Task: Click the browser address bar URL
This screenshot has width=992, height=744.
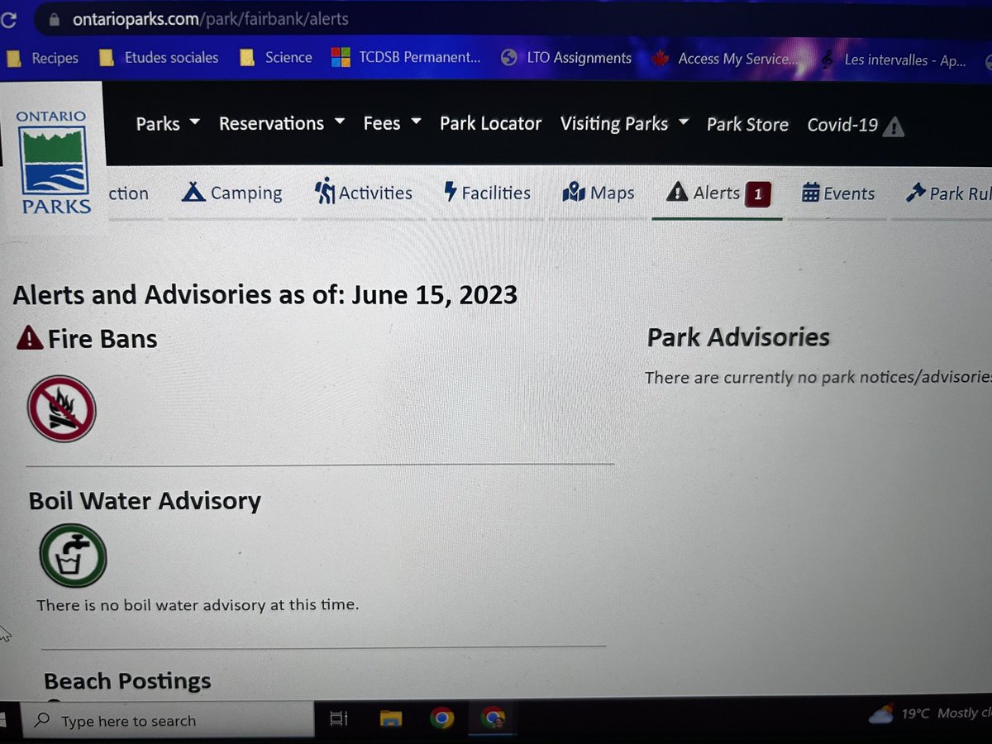Action: click(210, 19)
